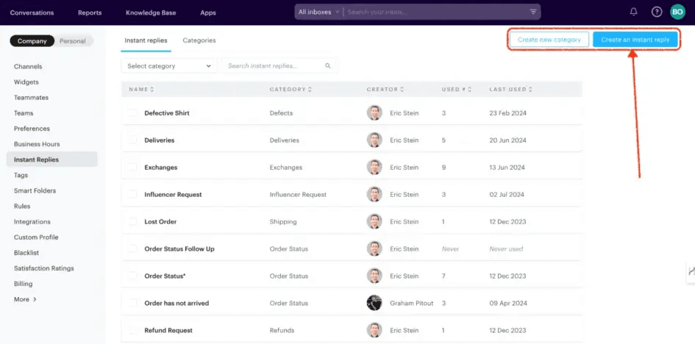
Task: Click the instant replies search magnifier icon
Action: [x=328, y=66]
